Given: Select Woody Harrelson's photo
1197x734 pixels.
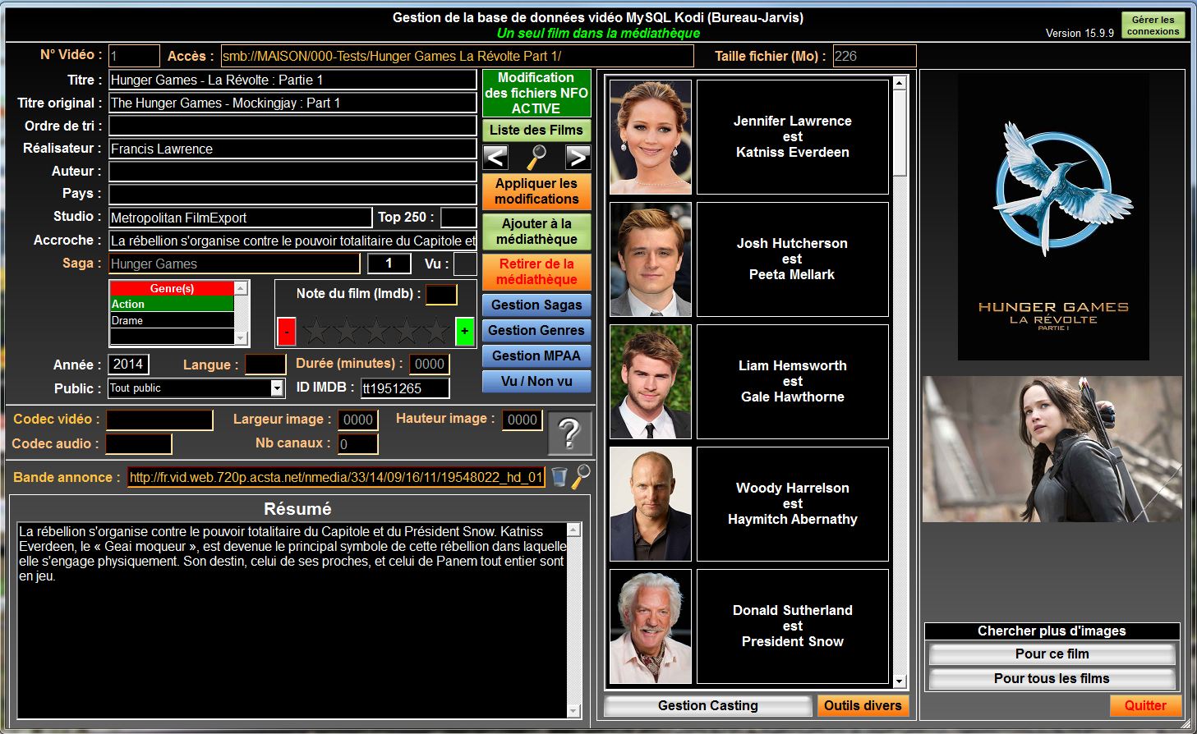Looking at the screenshot, I should [x=651, y=504].
